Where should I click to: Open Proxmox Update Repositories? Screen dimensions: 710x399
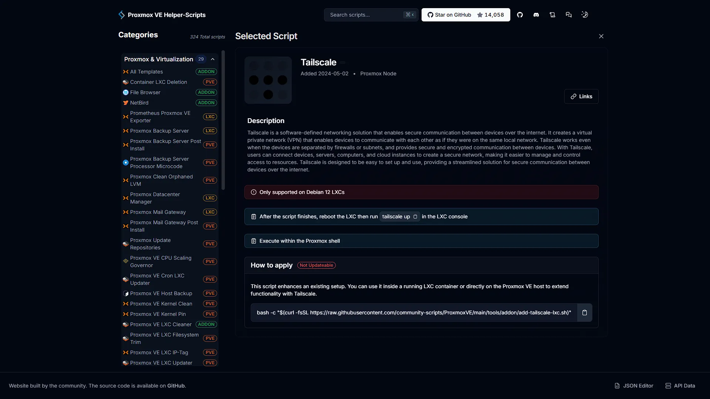click(x=170, y=244)
